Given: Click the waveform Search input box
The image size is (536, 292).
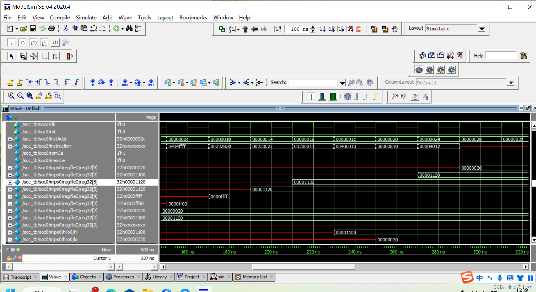Looking at the screenshot, I should pyautogui.click(x=313, y=83).
